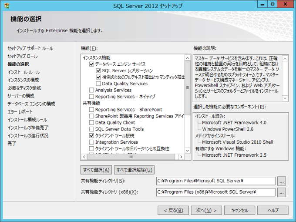Enable Reporting Services - ネイティブ checkbox

click(x=91, y=97)
